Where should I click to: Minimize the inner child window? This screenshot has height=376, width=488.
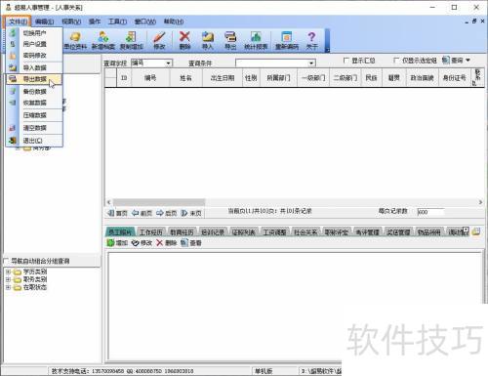point(467,21)
